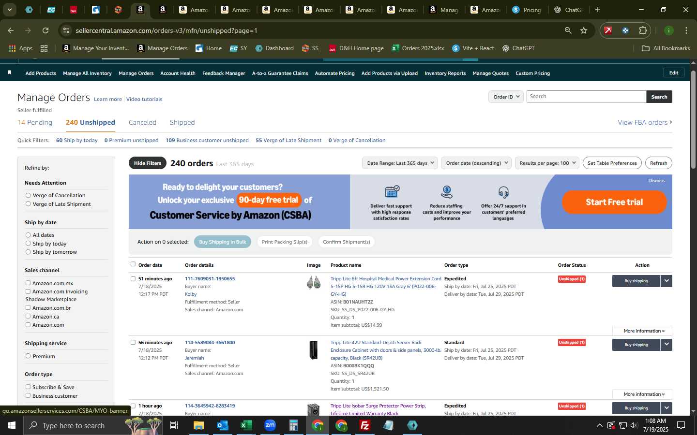Select order 114-5589084-3661800 checkbox
This screenshot has height=435, width=697.
click(x=133, y=342)
